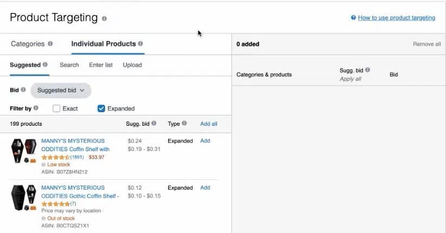Screen dimensions: 446x233
Task: Click info icon beside left Sugg. bid column
Action: pos(154,124)
